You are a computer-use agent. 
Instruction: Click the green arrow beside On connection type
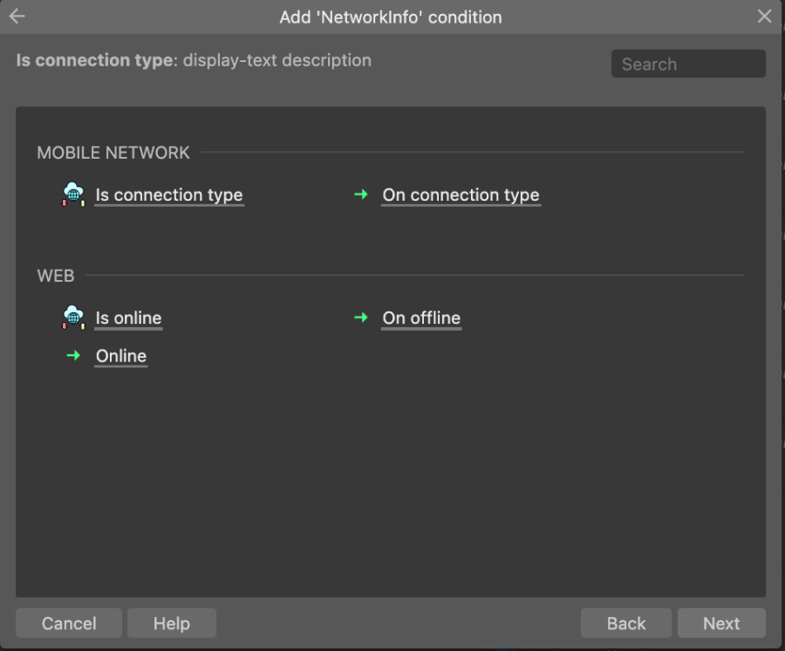[x=361, y=195]
